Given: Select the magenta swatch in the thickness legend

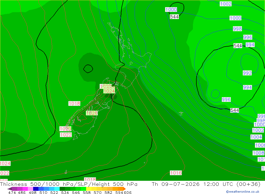Looking at the screenshot, I should click(x=25, y=189).
